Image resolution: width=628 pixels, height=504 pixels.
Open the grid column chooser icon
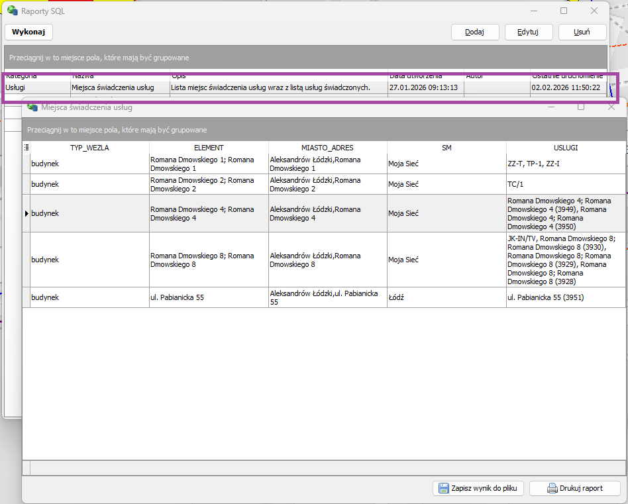click(x=26, y=148)
